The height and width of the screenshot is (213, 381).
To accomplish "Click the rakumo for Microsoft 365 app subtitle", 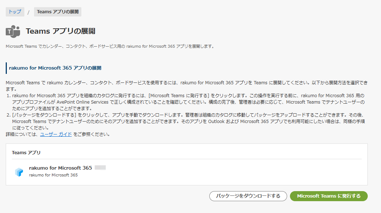I will (53, 175).
